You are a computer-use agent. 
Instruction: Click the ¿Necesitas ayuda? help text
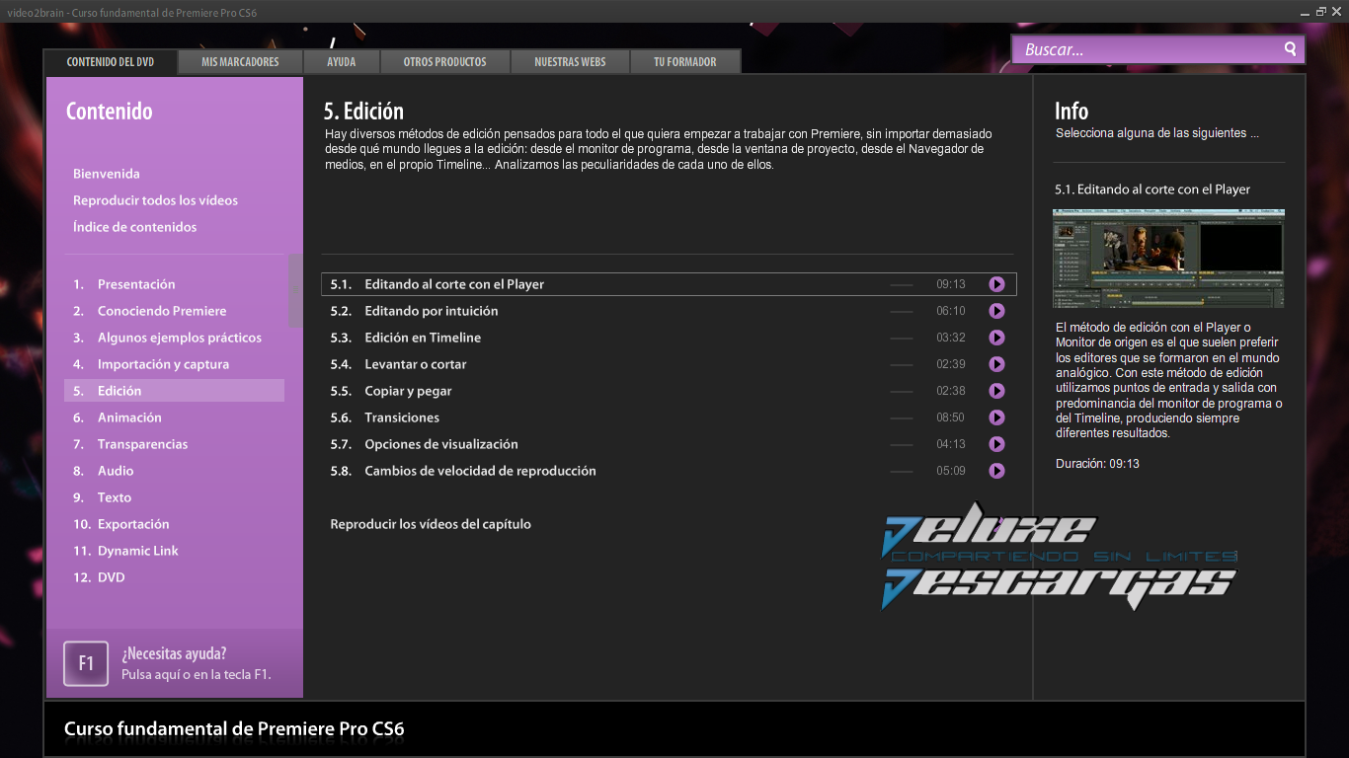174,653
